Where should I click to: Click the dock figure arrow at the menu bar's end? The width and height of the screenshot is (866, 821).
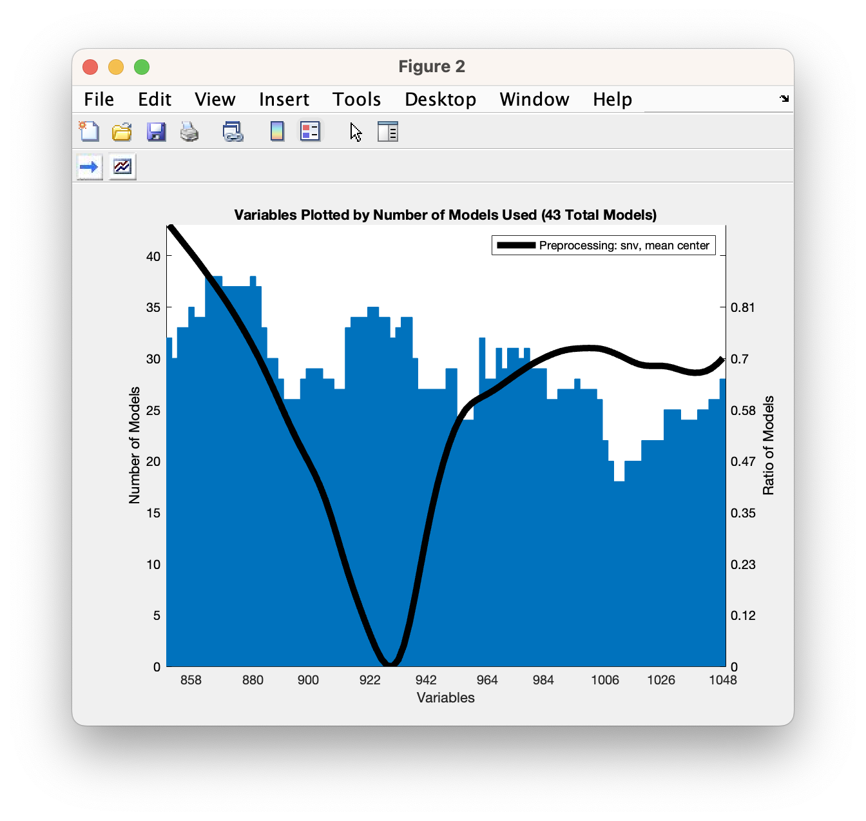pos(784,99)
